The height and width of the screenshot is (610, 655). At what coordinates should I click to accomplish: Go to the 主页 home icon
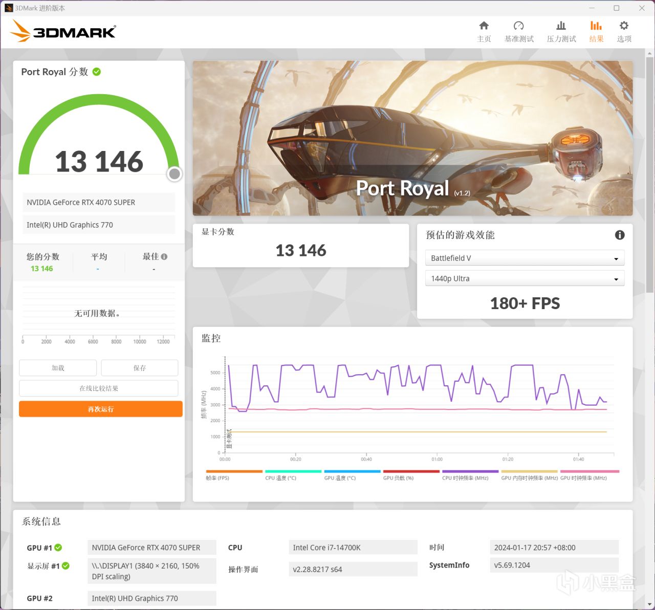point(484,26)
